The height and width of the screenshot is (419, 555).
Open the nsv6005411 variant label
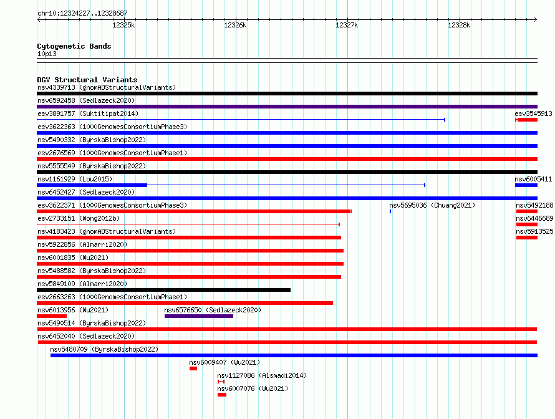coord(533,179)
